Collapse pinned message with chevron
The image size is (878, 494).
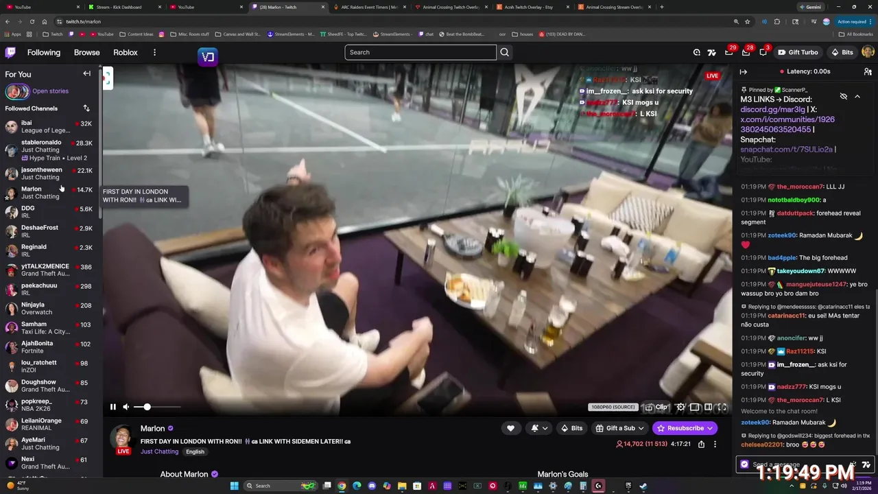point(857,96)
